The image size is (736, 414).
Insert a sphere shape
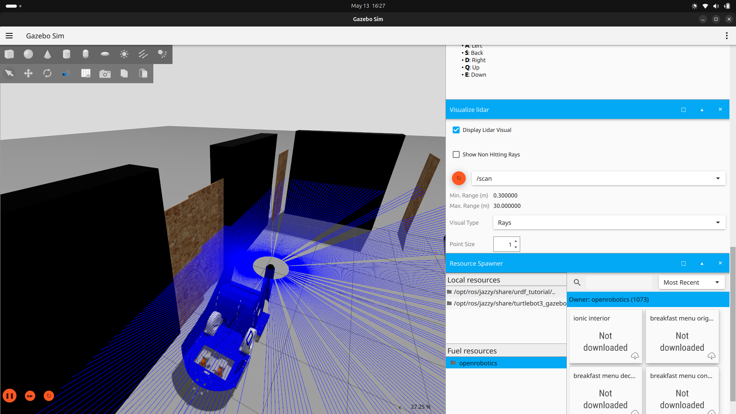28,54
